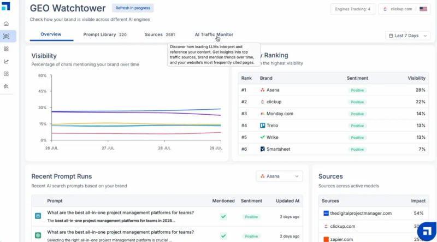Click the pink bottom line in visibility chart

pyautogui.click(x=136, y=133)
